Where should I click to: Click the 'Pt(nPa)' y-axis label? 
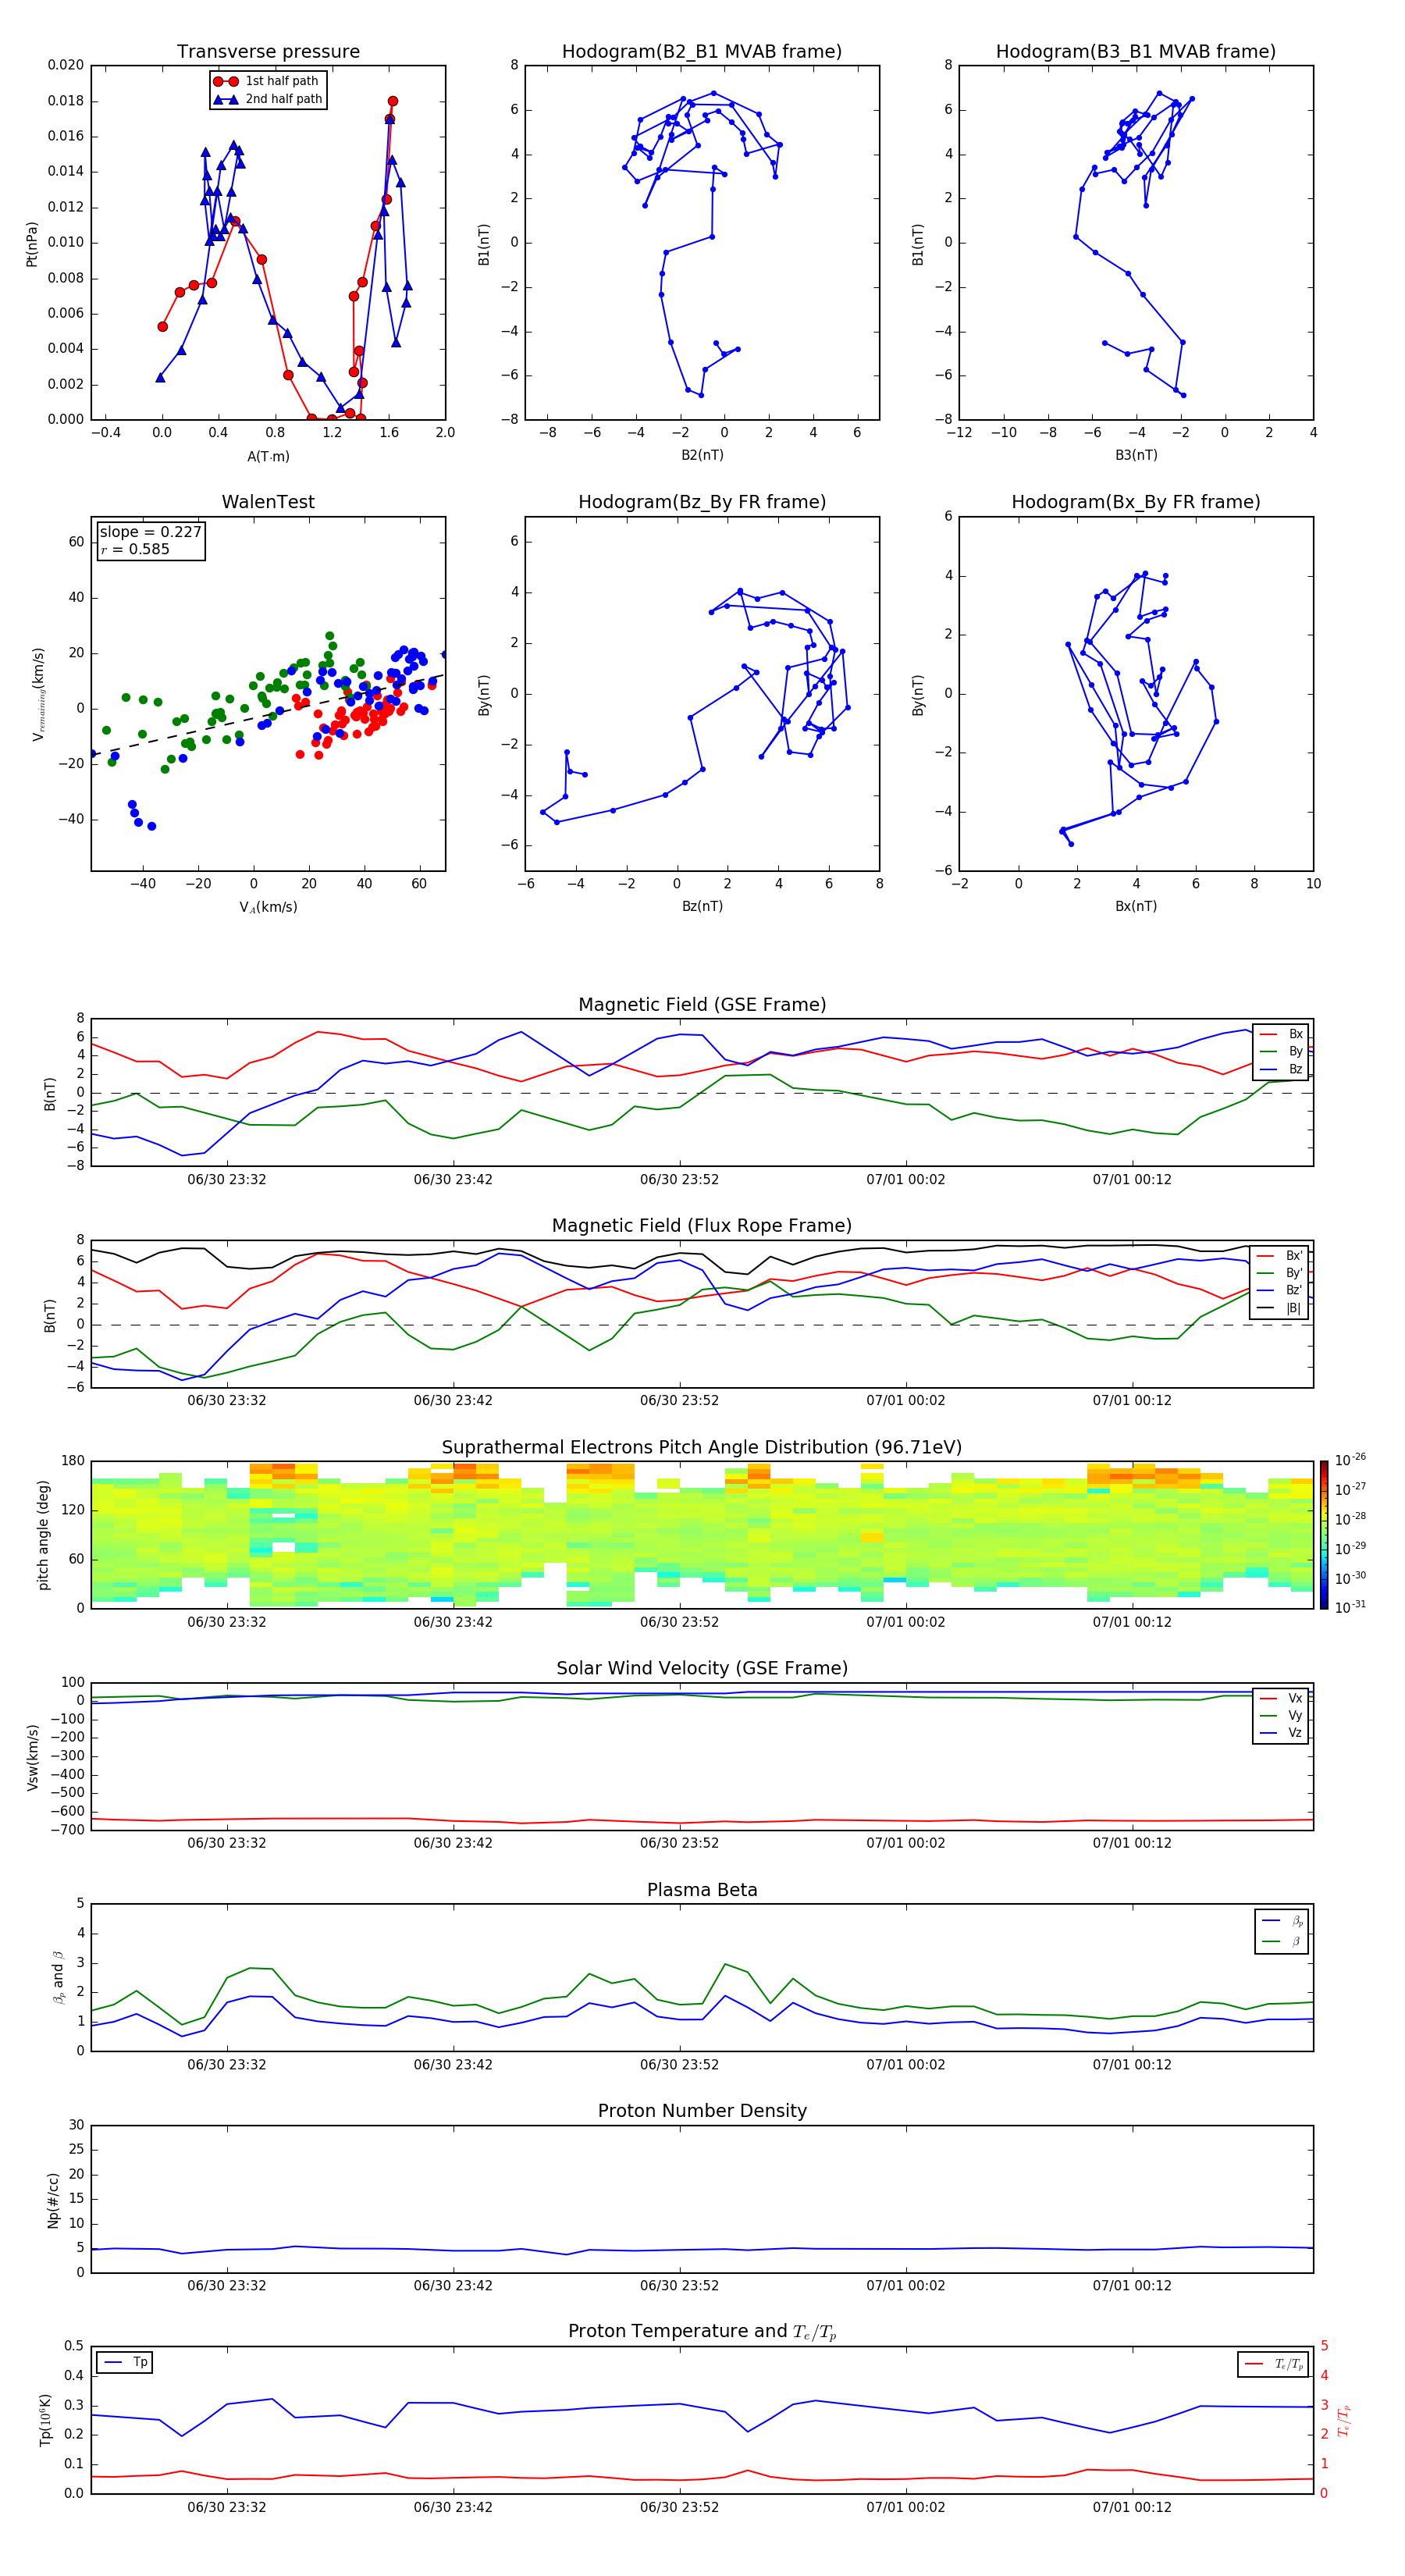32,243
